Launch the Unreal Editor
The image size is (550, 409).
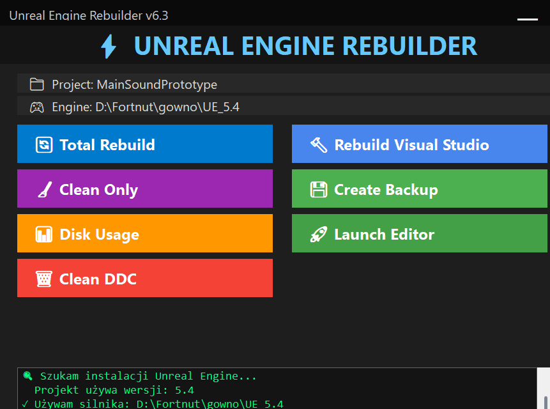419,233
